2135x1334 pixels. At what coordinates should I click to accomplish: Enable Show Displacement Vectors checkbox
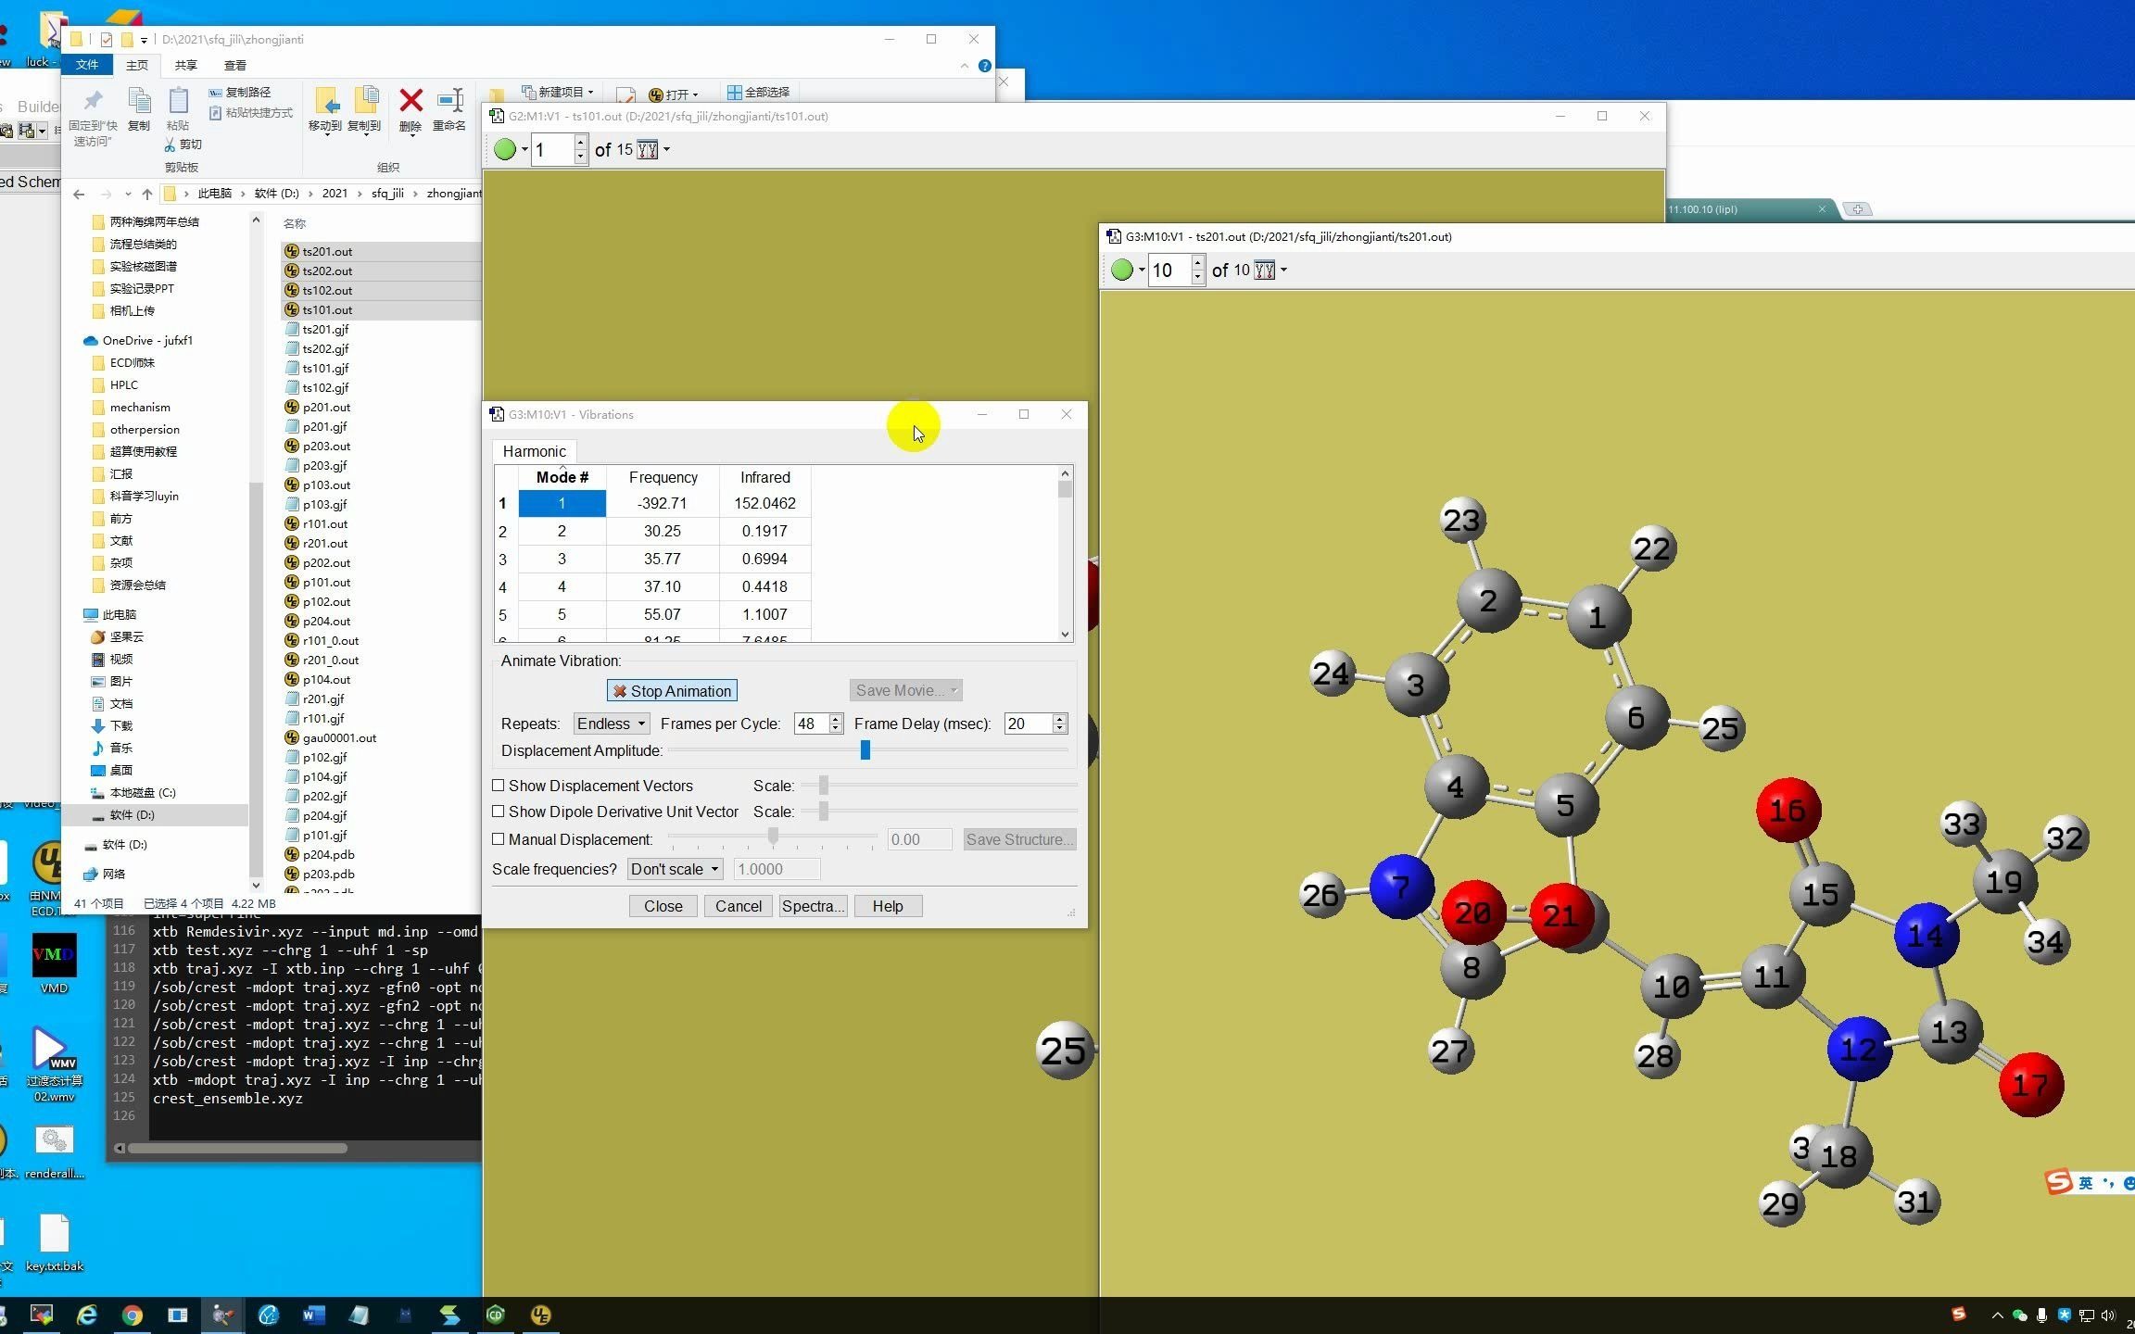499,786
